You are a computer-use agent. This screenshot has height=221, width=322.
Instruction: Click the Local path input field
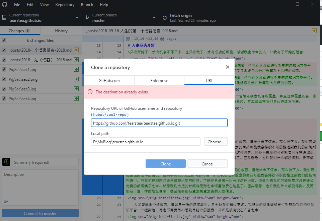coord(146,142)
